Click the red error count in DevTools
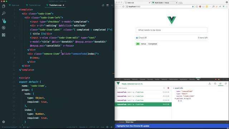Screen dimensions: 229x129 216,80
